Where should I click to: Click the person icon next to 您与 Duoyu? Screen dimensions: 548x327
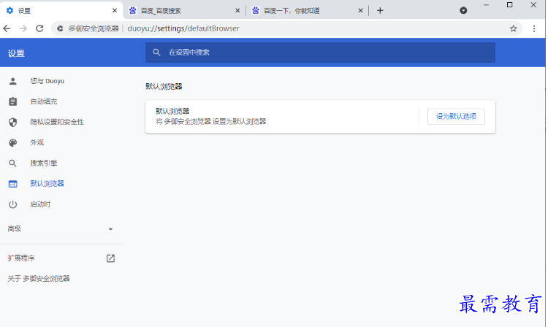click(13, 81)
